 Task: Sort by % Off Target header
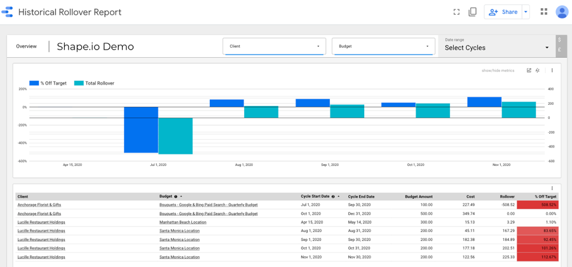[x=546, y=196]
